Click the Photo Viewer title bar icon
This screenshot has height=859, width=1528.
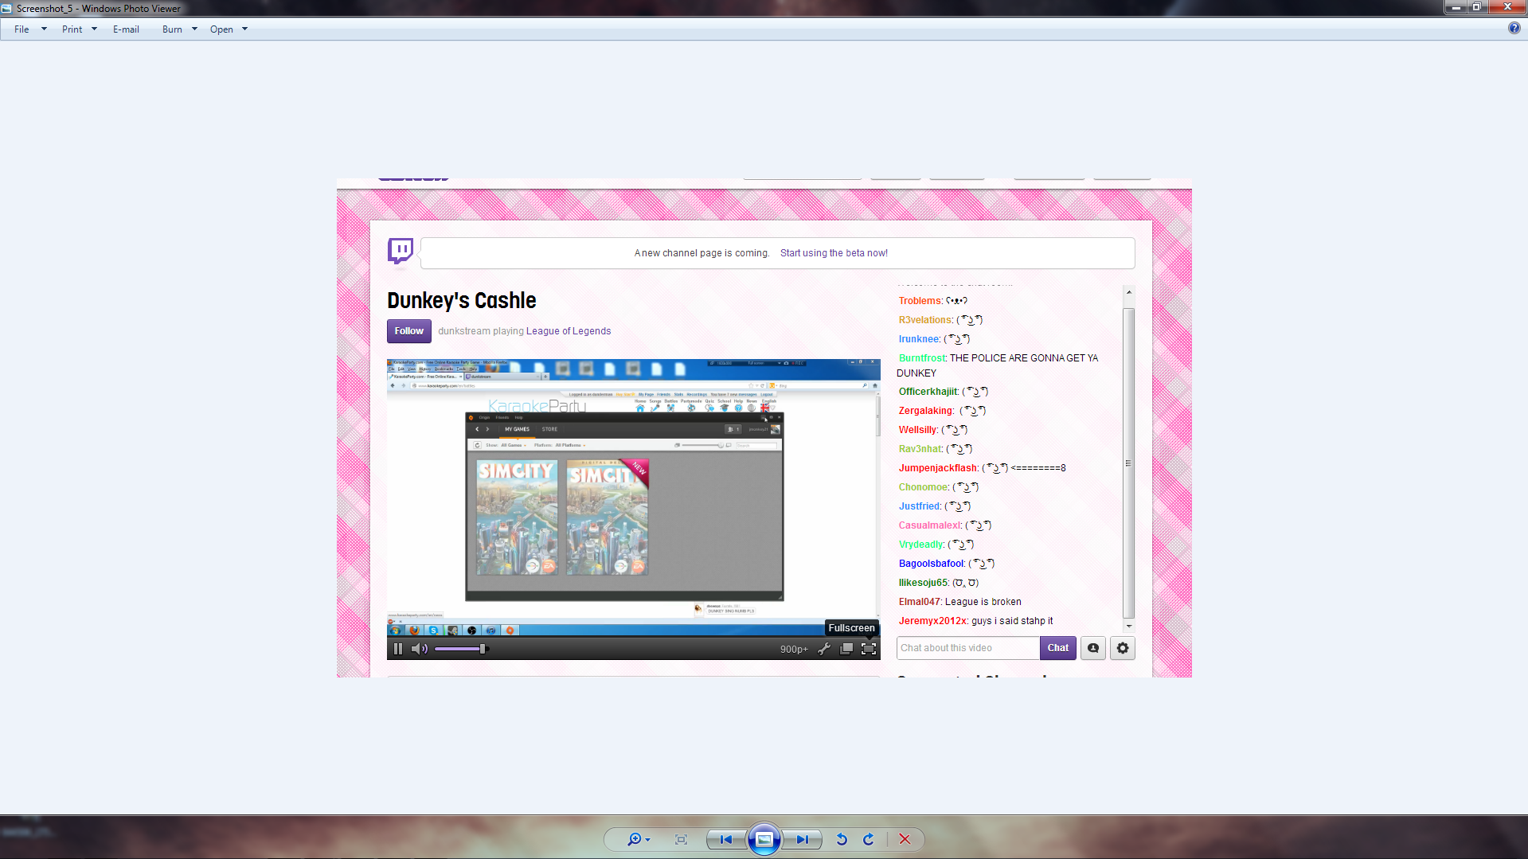pos(7,8)
